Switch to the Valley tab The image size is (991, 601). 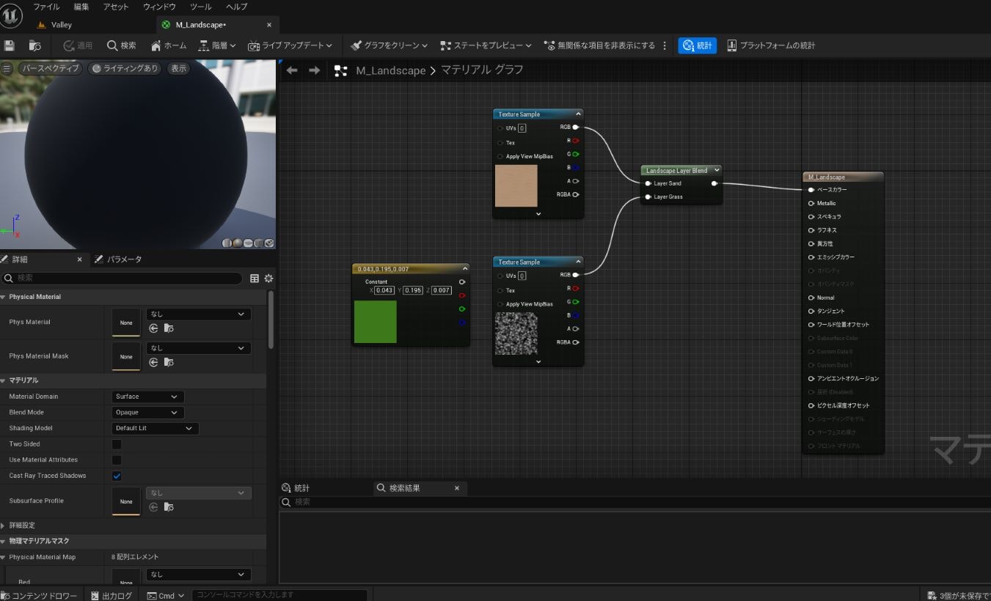click(x=62, y=25)
